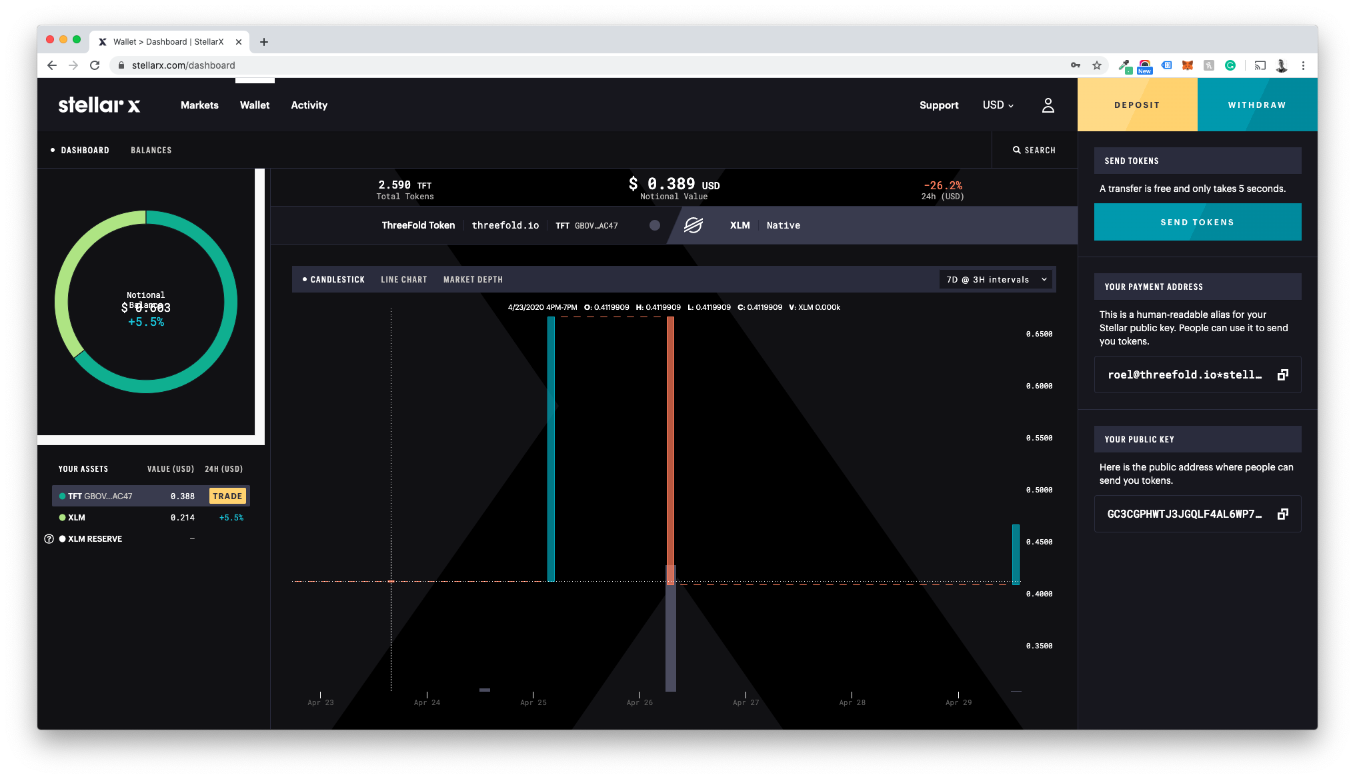Switch to the Balances tab
1355x779 pixels.
click(151, 151)
